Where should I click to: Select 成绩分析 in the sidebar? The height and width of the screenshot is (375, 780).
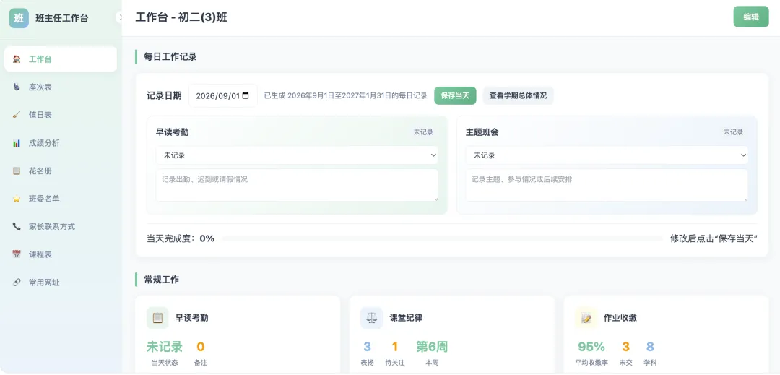[61, 143]
